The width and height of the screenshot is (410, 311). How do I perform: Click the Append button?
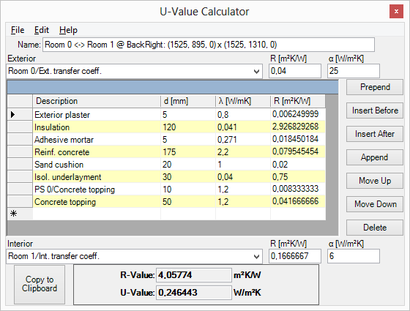tap(375, 157)
